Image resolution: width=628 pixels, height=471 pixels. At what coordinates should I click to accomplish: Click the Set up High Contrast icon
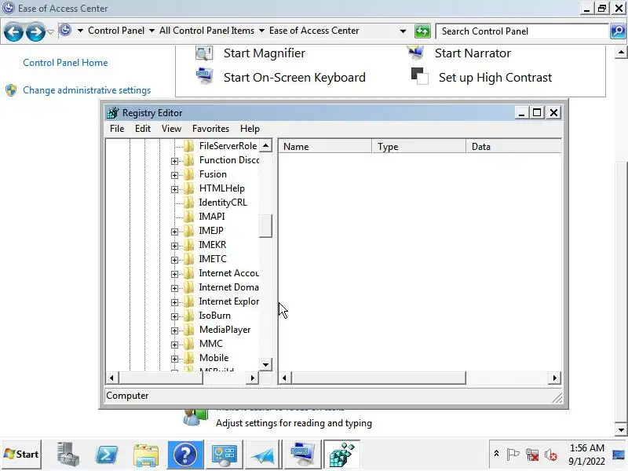[419, 76]
